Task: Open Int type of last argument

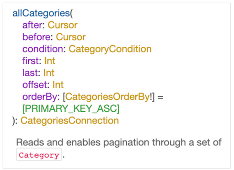Action: point(49,73)
